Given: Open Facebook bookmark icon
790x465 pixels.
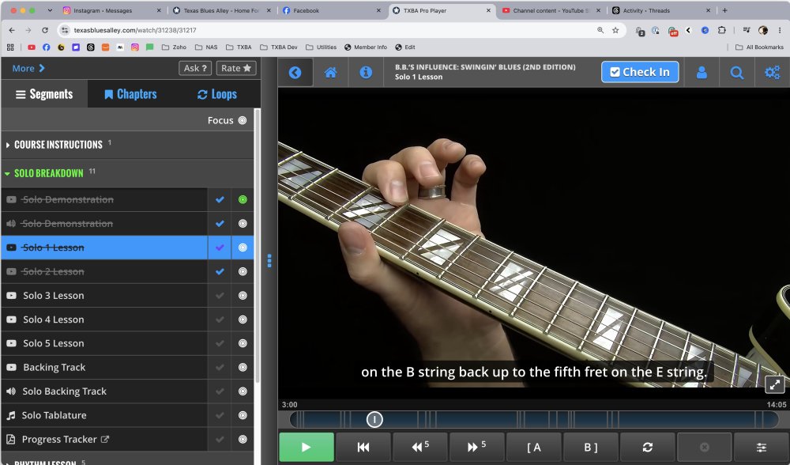Looking at the screenshot, I should tap(46, 47).
